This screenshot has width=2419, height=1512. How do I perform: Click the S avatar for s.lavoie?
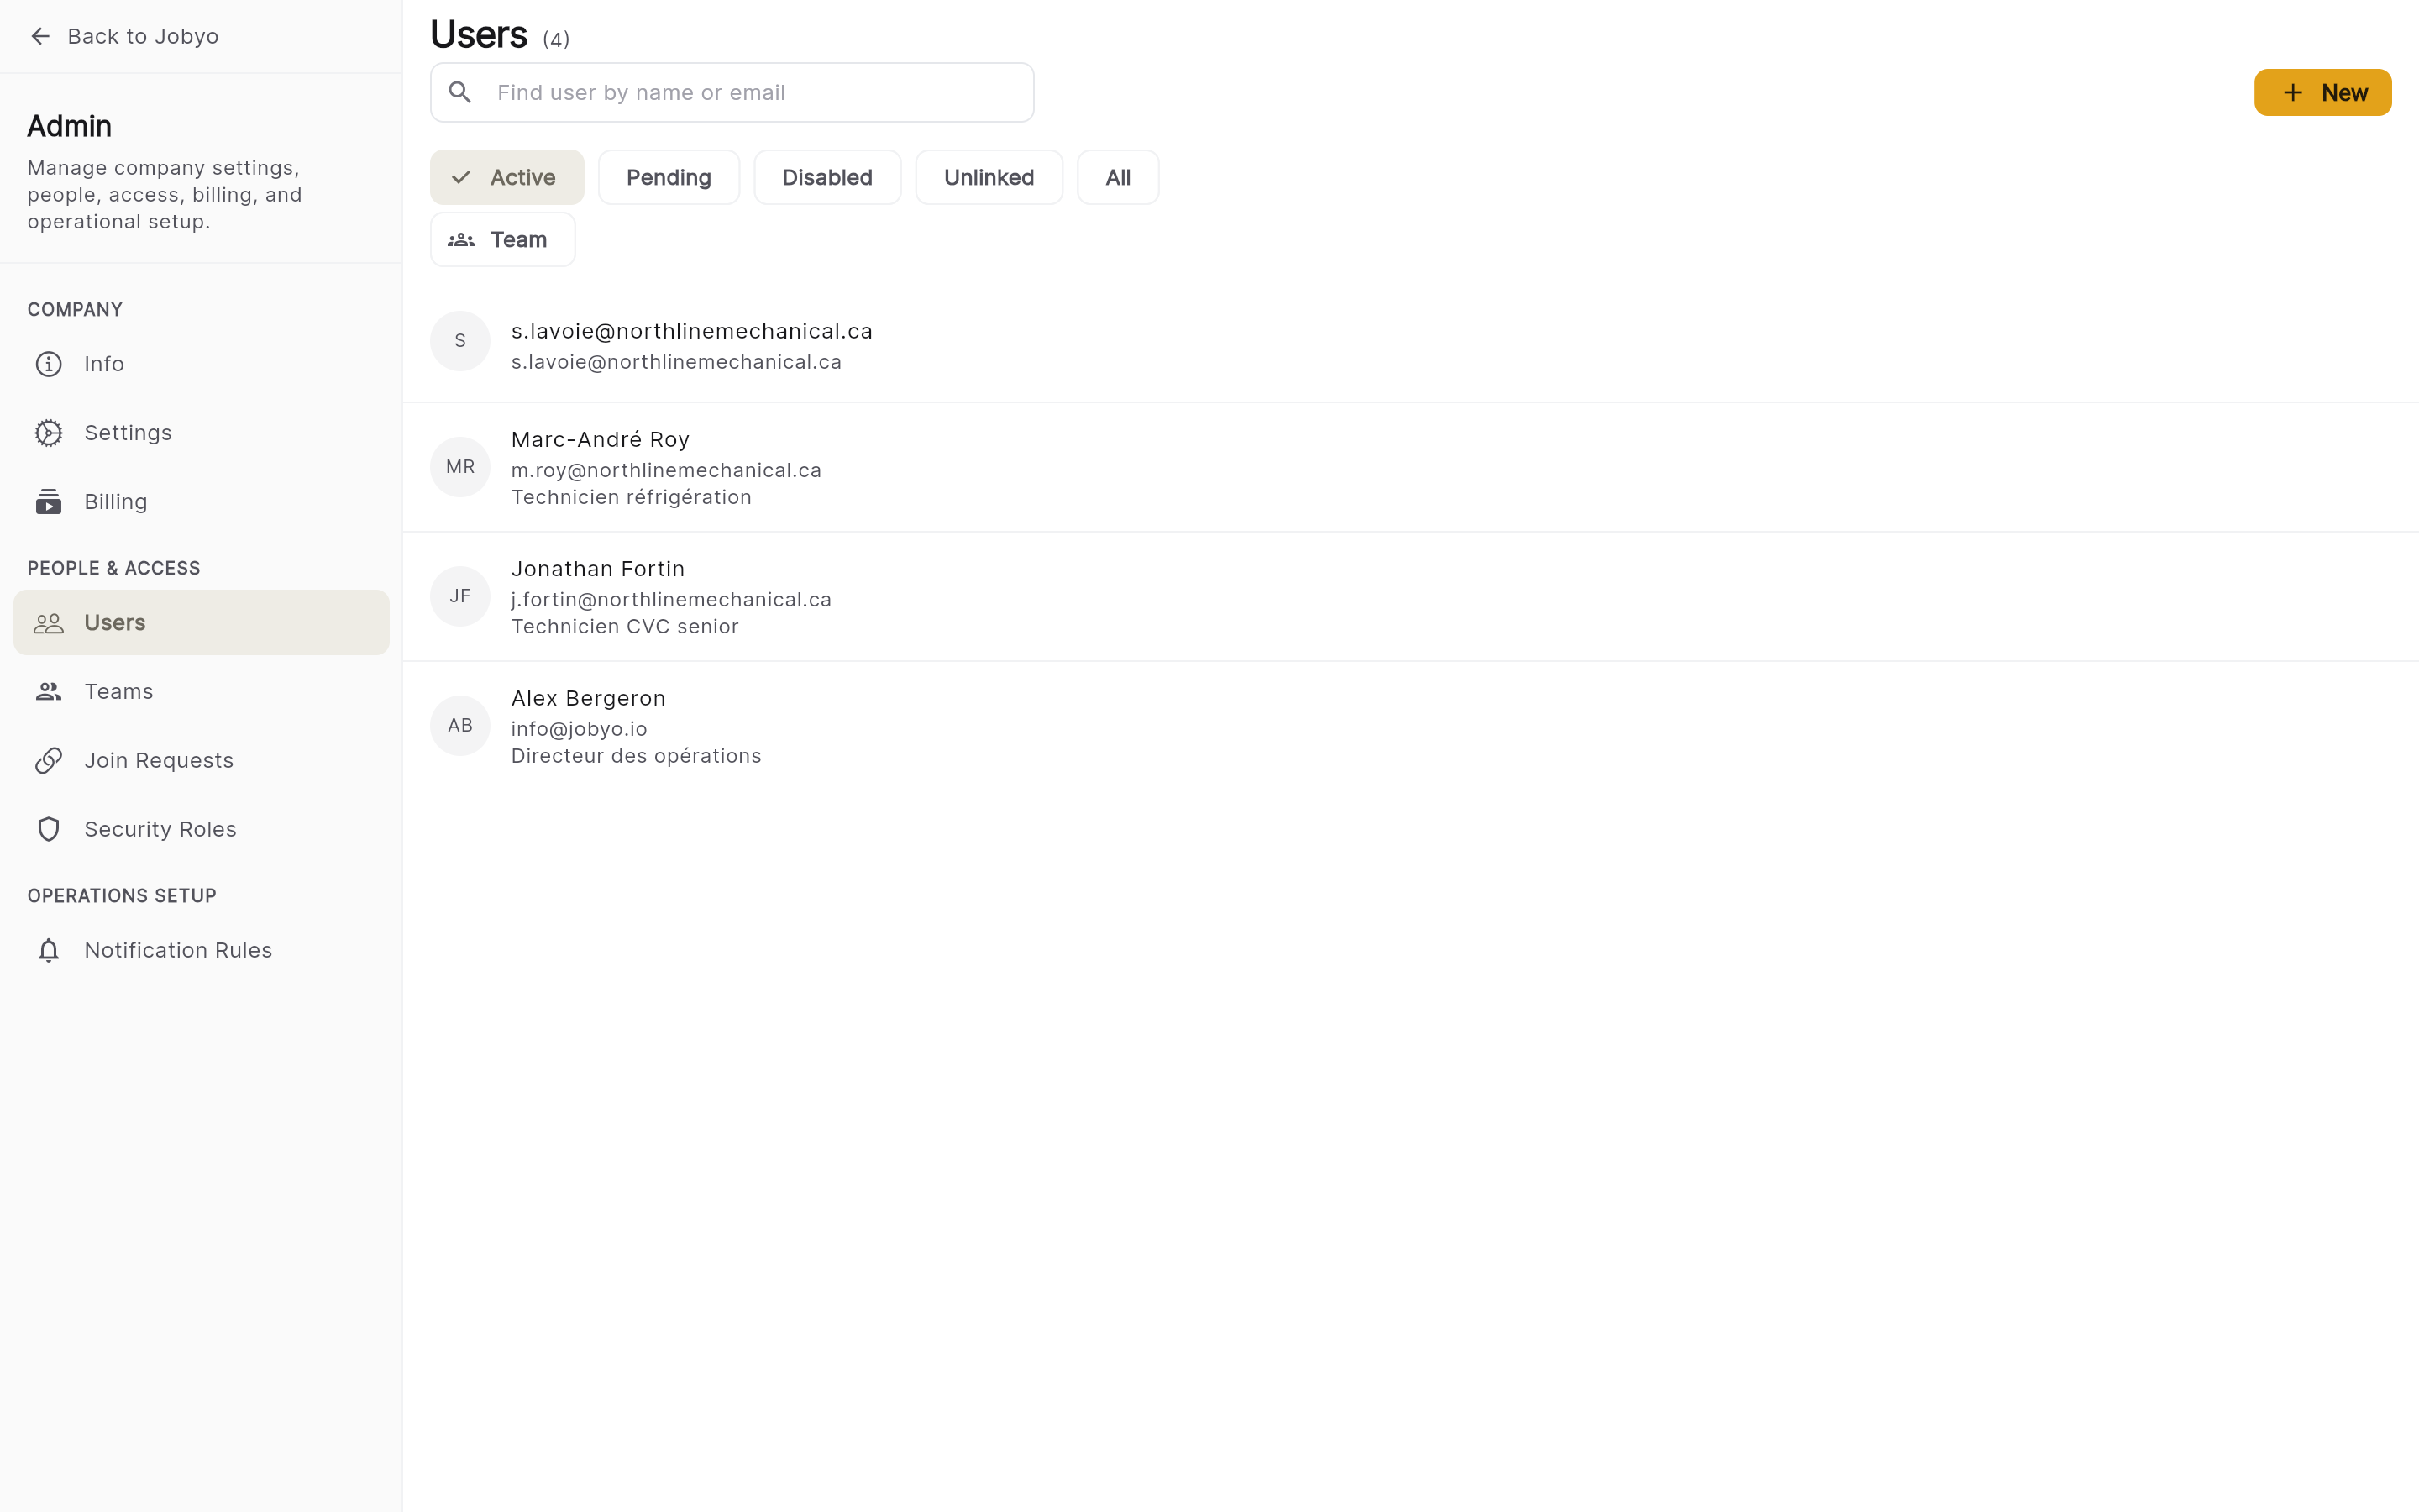(x=459, y=341)
